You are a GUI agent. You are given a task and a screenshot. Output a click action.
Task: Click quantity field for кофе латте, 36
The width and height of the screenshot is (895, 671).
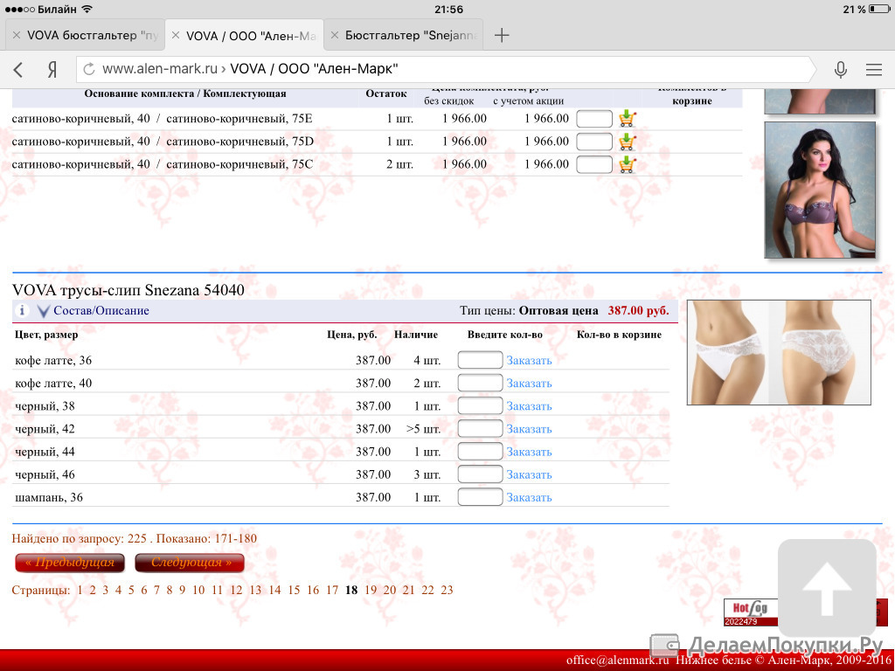480,360
